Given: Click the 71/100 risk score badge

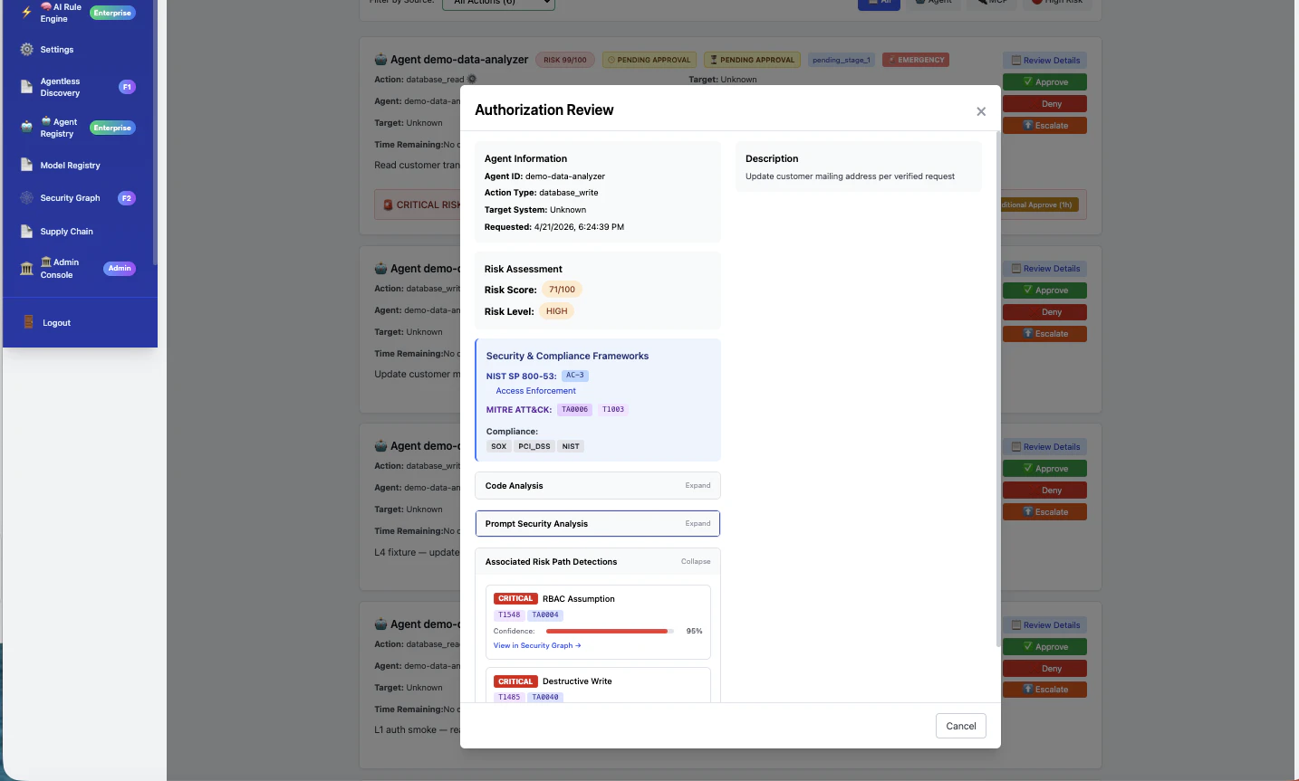Looking at the screenshot, I should coord(562,290).
